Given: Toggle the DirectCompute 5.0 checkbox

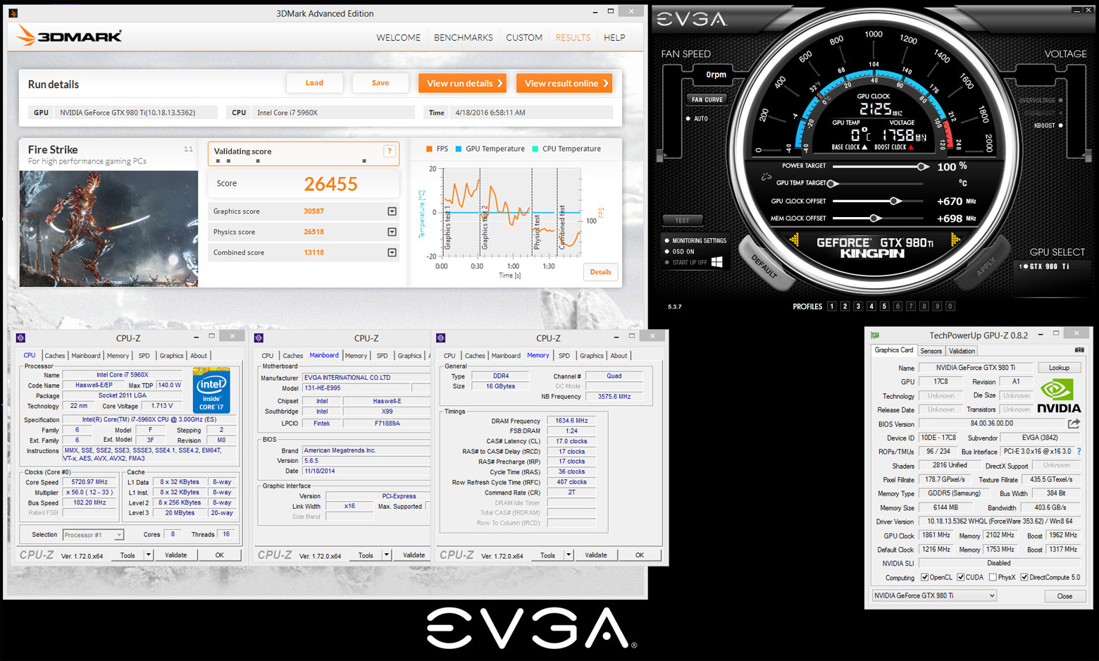Looking at the screenshot, I should tap(1024, 577).
